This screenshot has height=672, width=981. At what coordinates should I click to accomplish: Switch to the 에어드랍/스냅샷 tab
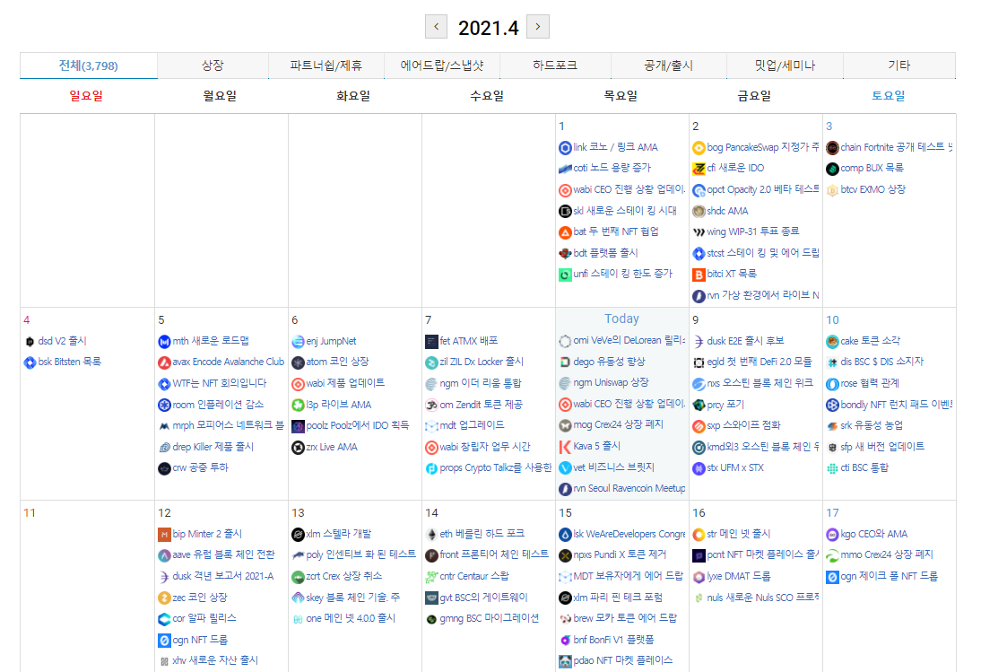tap(442, 65)
